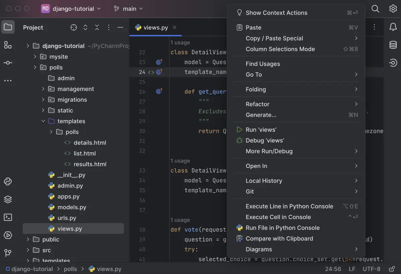Viewport: 401px width, 274px height.
Task: Click Expand All in Project panel
Action: coord(85,27)
